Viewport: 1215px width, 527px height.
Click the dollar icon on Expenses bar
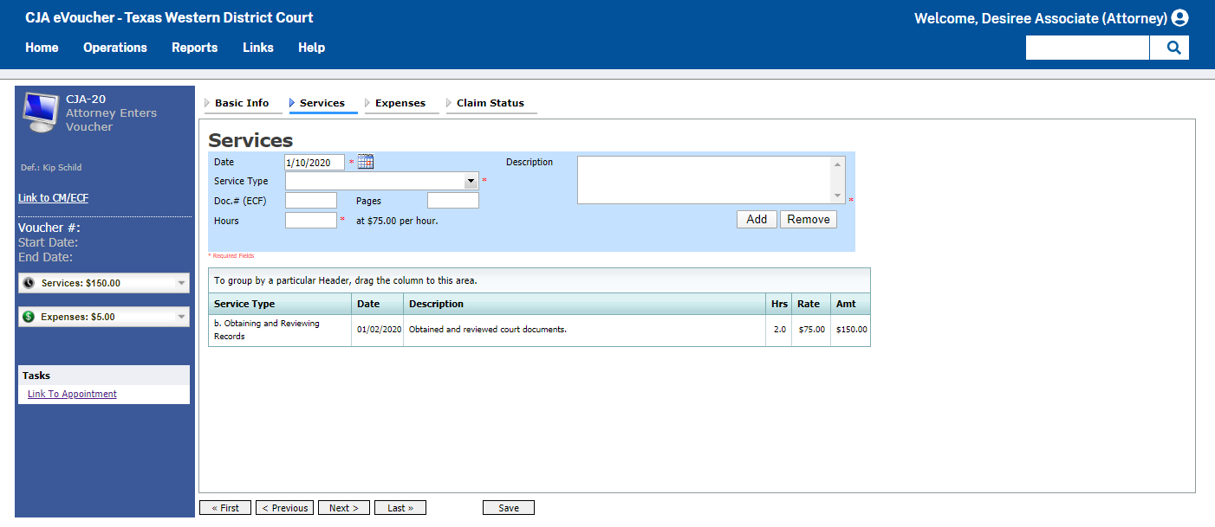(x=27, y=316)
